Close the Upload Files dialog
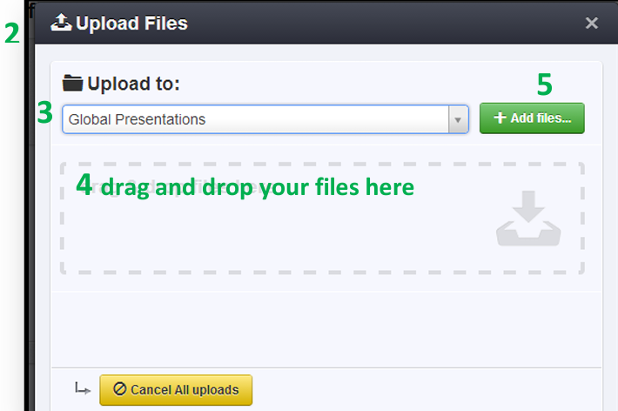 click(x=592, y=23)
